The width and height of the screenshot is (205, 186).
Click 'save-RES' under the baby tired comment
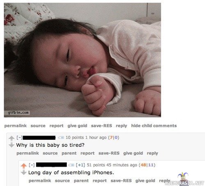pyautogui.click(x=109, y=153)
